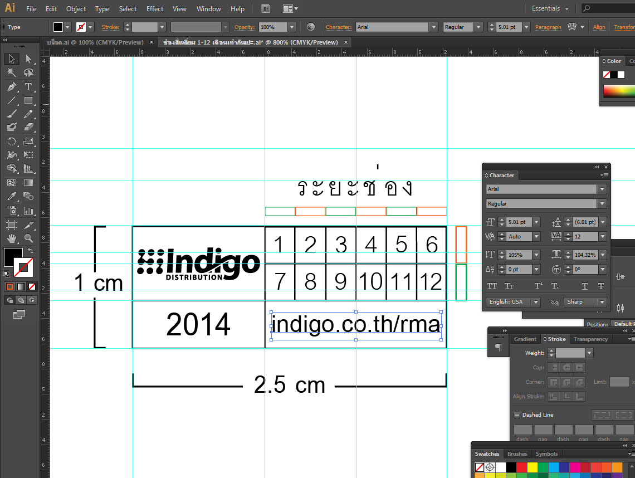Click the Character link in control bar
Image resolution: width=635 pixels, height=478 pixels.
click(339, 27)
